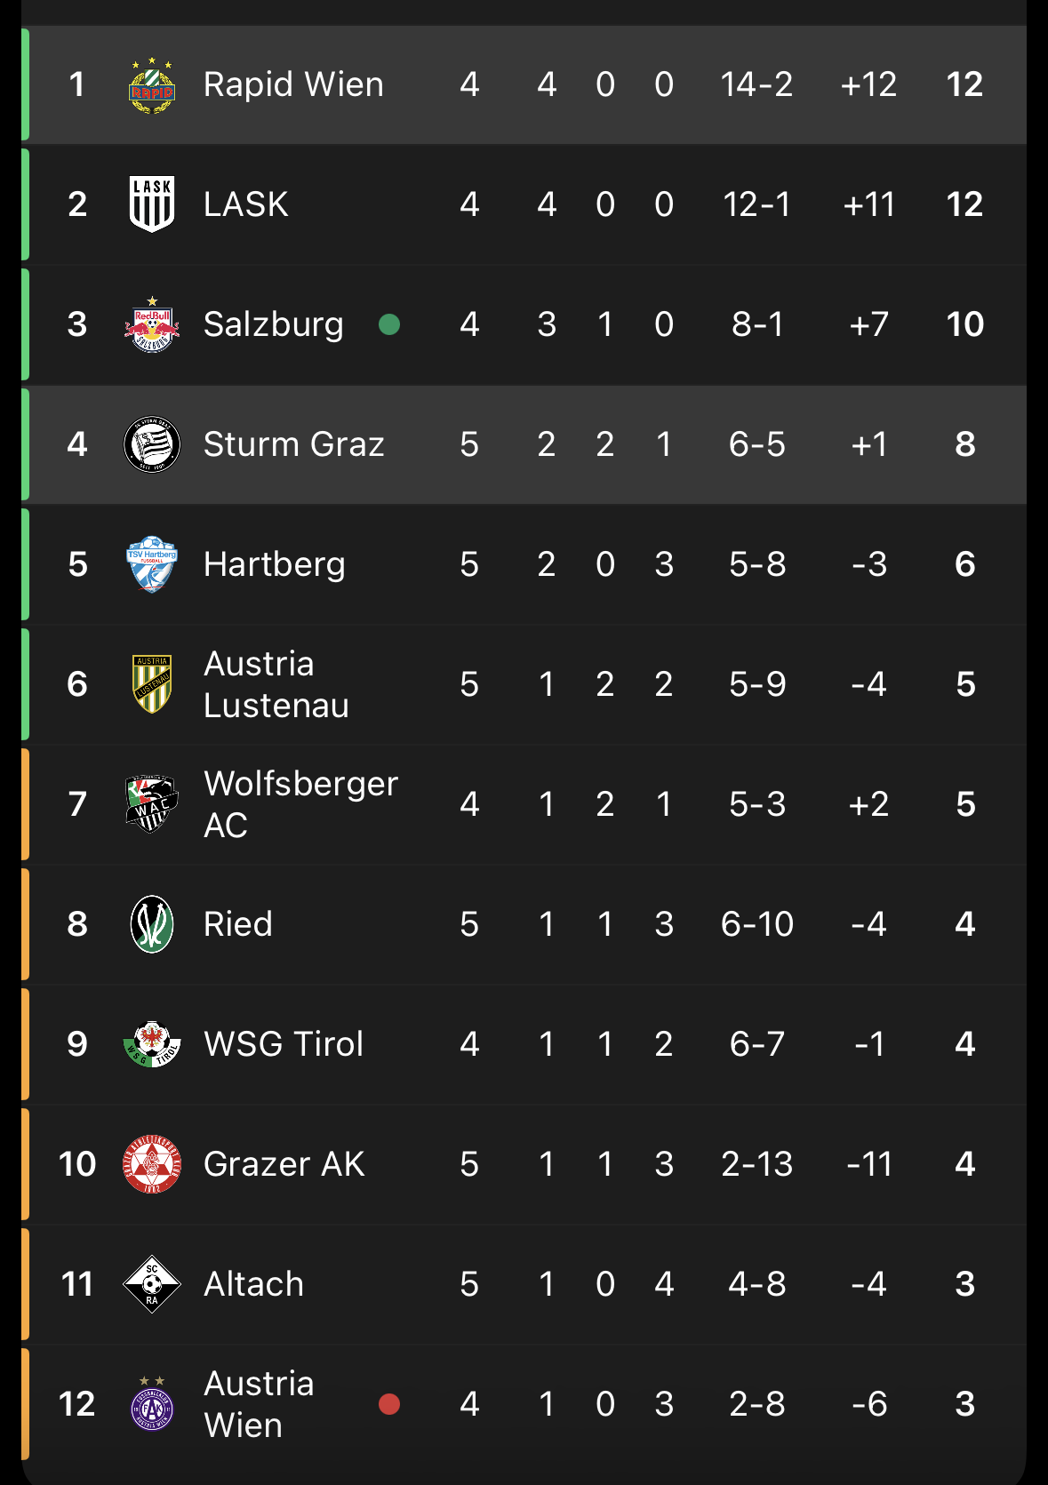The width and height of the screenshot is (1048, 1485).
Task: Tap LASK's 12-1 goals record
Action: tap(756, 204)
